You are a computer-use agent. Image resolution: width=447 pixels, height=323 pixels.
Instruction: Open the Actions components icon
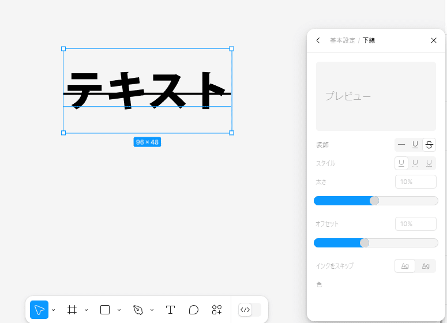click(217, 310)
